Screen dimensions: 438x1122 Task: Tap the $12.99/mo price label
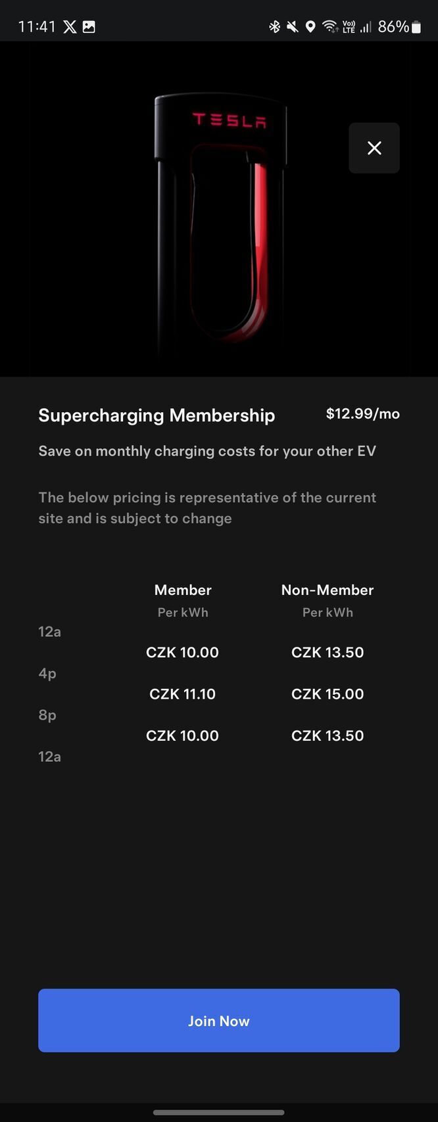pyautogui.click(x=363, y=414)
